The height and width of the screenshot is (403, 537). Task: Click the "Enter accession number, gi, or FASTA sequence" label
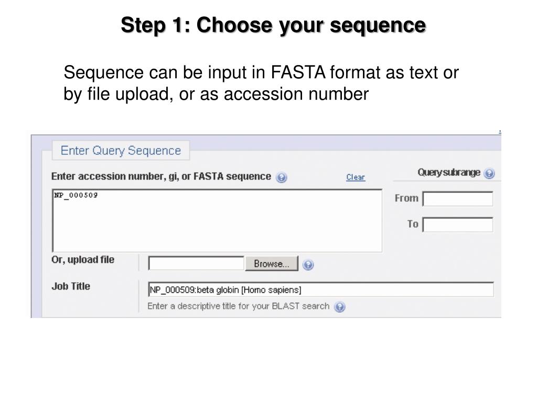click(x=161, y=176)
